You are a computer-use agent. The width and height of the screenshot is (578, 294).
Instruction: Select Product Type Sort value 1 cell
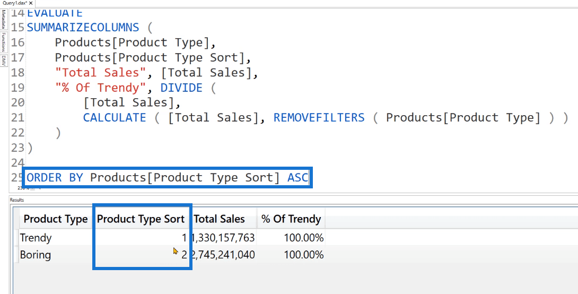click(141, 238)
